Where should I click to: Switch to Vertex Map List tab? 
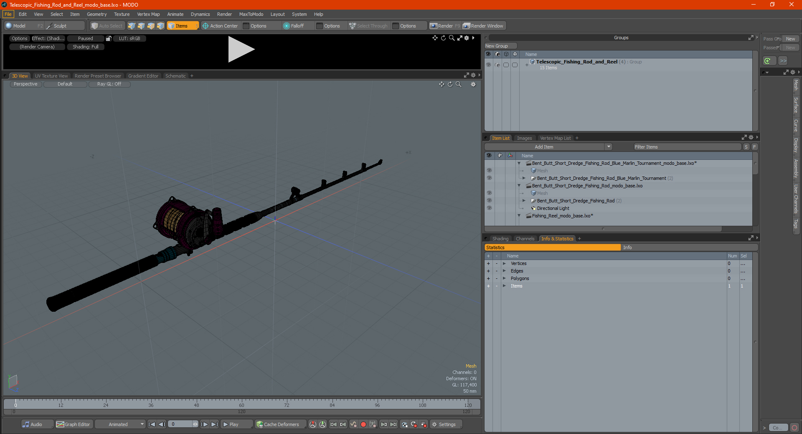(x=555, y=138)
